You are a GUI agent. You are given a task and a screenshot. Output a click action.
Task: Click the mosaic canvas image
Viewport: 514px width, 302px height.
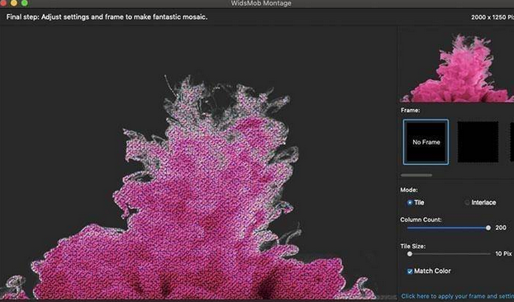(x=198, y=163)
